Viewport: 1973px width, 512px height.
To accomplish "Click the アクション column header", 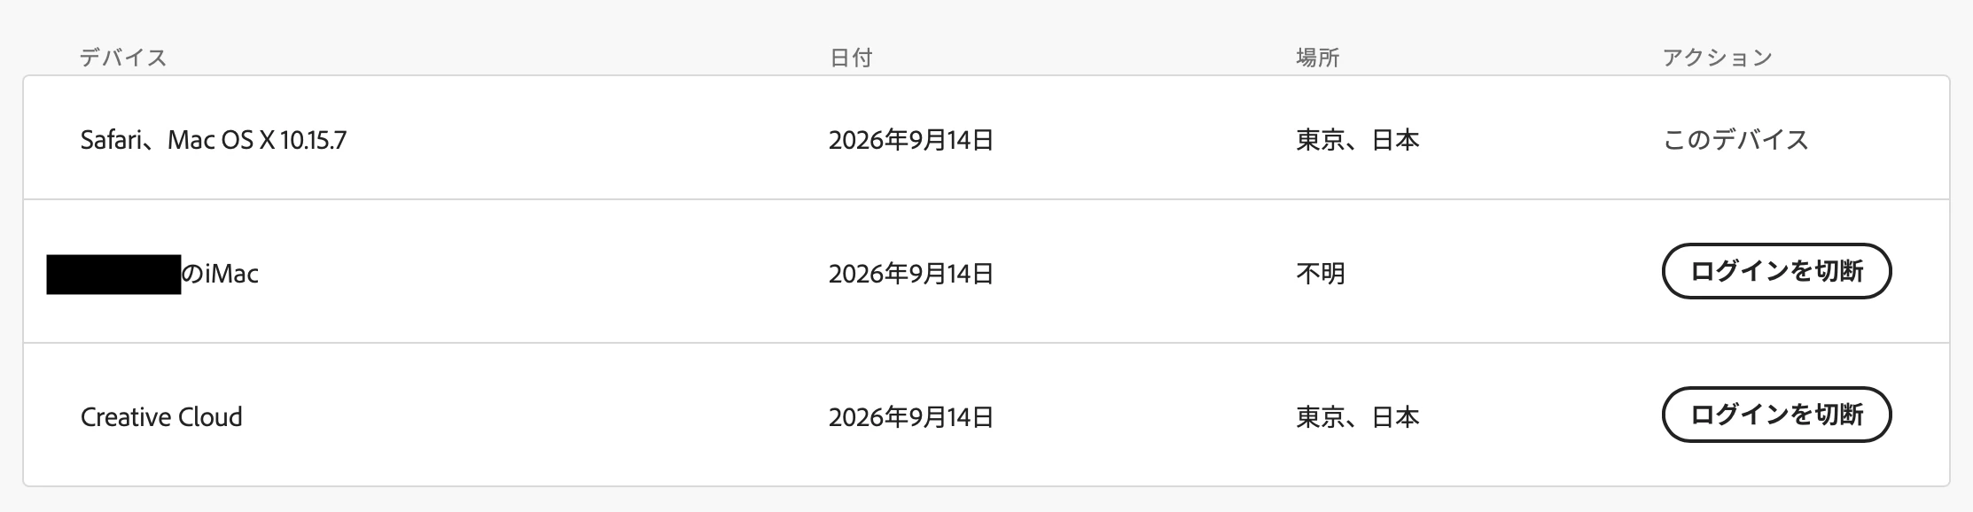I will point(1717,58).
